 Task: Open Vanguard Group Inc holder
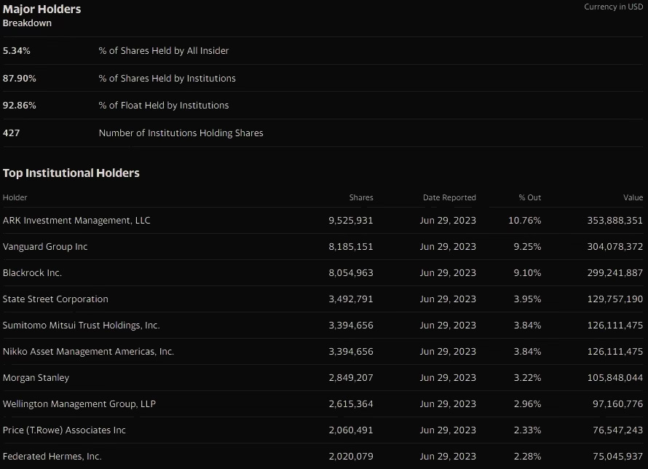click(x=45, y=247)
